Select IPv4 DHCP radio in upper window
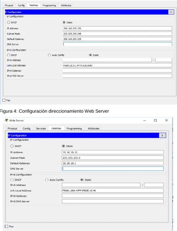The height and width of the screenshot is (231, 177). 9,22
